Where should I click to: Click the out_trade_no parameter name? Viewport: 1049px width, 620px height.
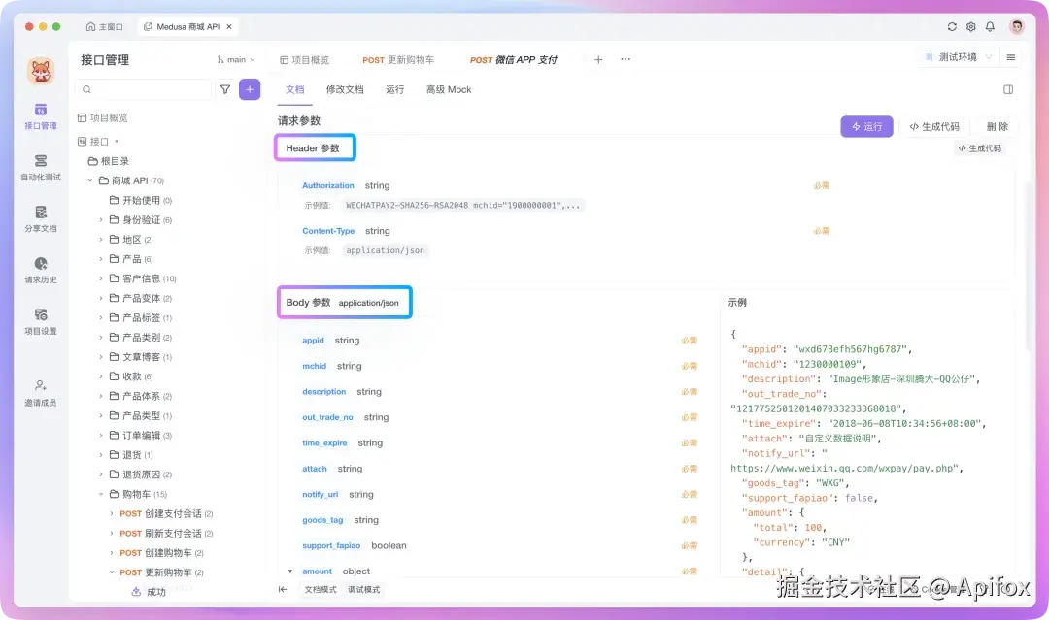pyautogui.click(x=327, y=417)
